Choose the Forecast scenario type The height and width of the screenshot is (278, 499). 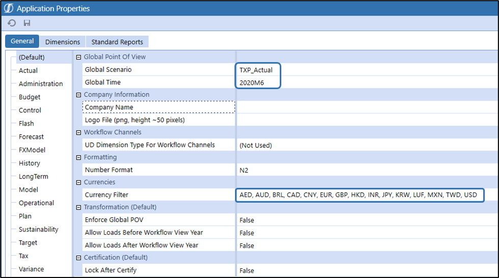[31, 137]
